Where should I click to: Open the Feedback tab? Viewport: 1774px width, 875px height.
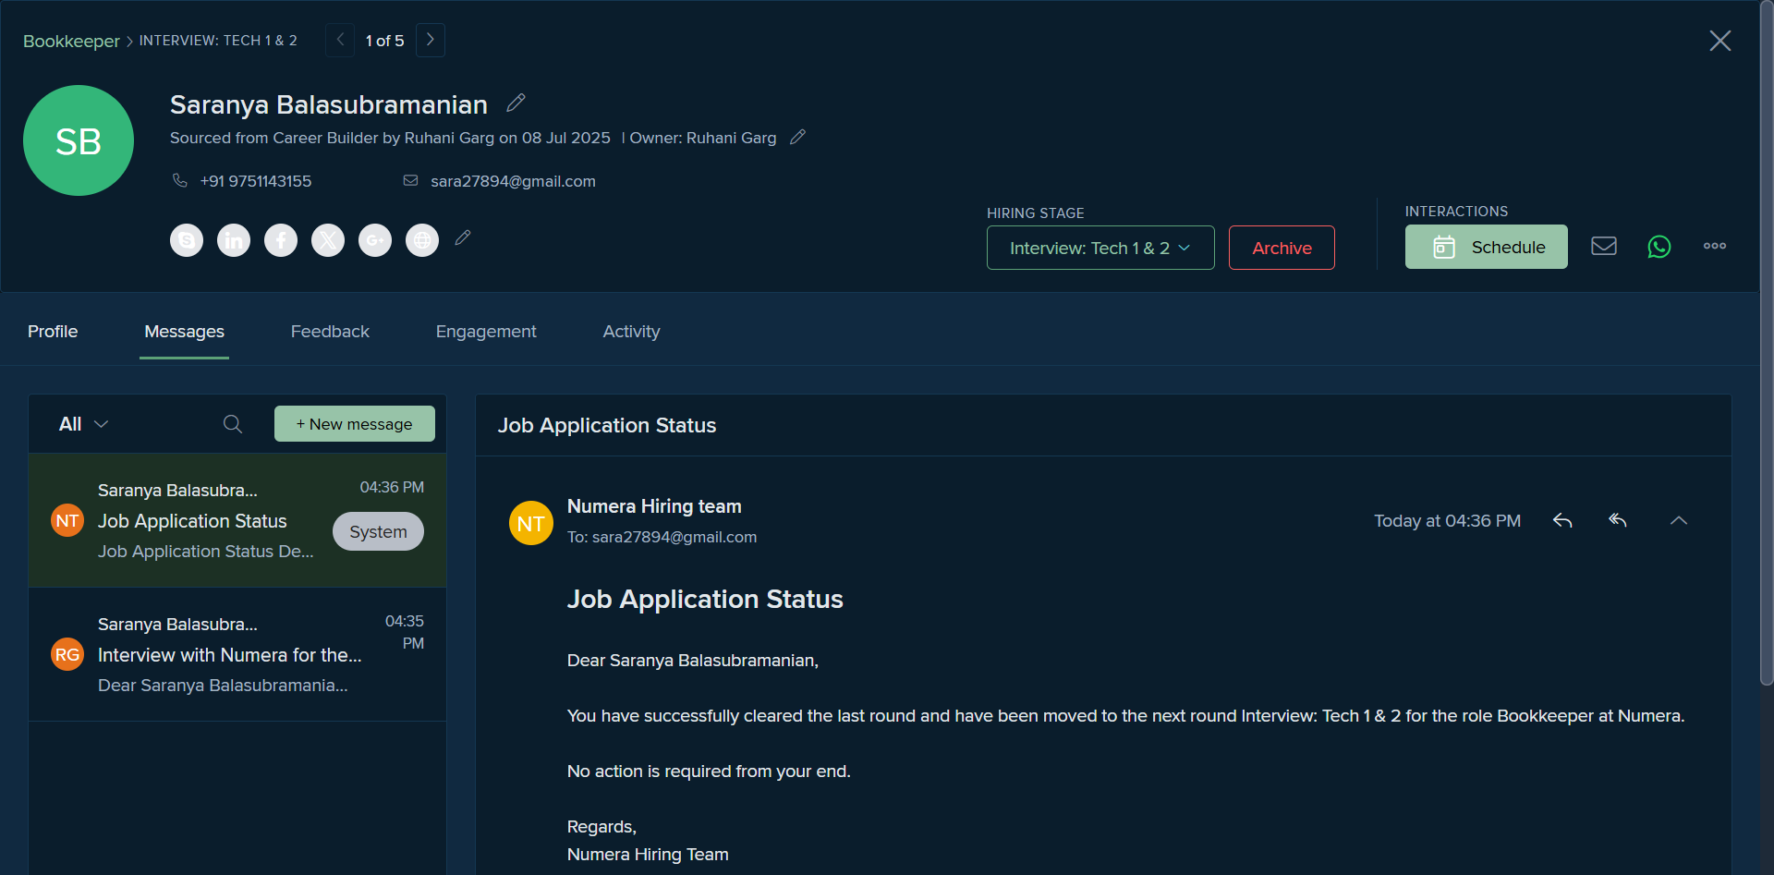point(330,332)
